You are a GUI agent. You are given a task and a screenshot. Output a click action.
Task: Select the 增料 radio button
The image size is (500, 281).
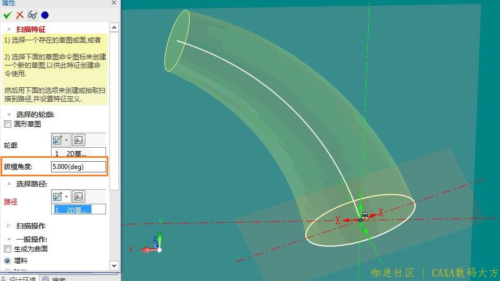coord(8,261)
